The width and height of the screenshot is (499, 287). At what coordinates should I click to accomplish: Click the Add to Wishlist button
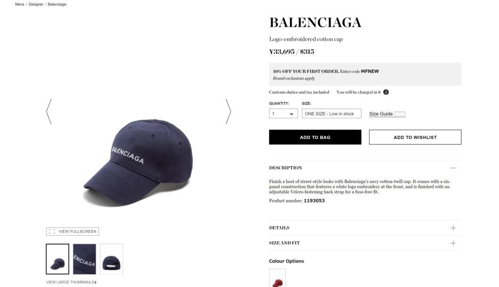point(415,137)
